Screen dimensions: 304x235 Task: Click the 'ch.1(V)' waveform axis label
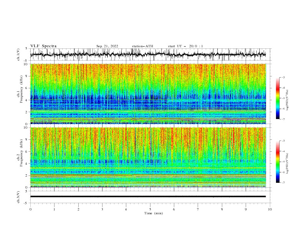click(x=18, y=55)
